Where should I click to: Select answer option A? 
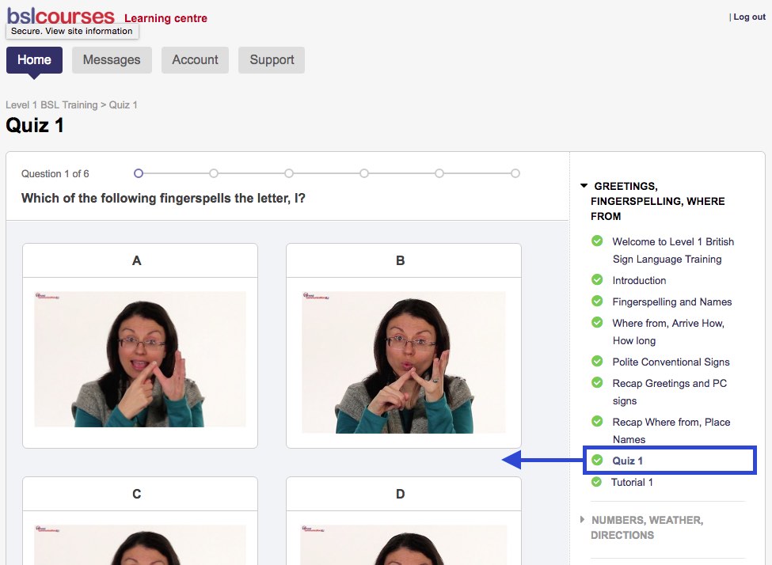[x=139, y=364]
